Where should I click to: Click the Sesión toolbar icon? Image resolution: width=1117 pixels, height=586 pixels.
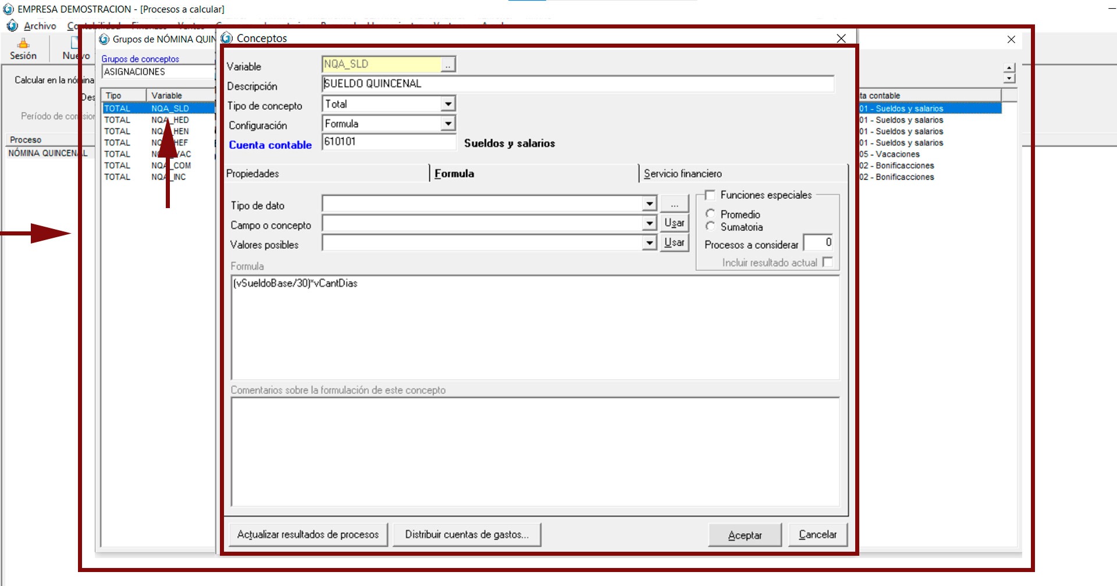click(23, 44)
